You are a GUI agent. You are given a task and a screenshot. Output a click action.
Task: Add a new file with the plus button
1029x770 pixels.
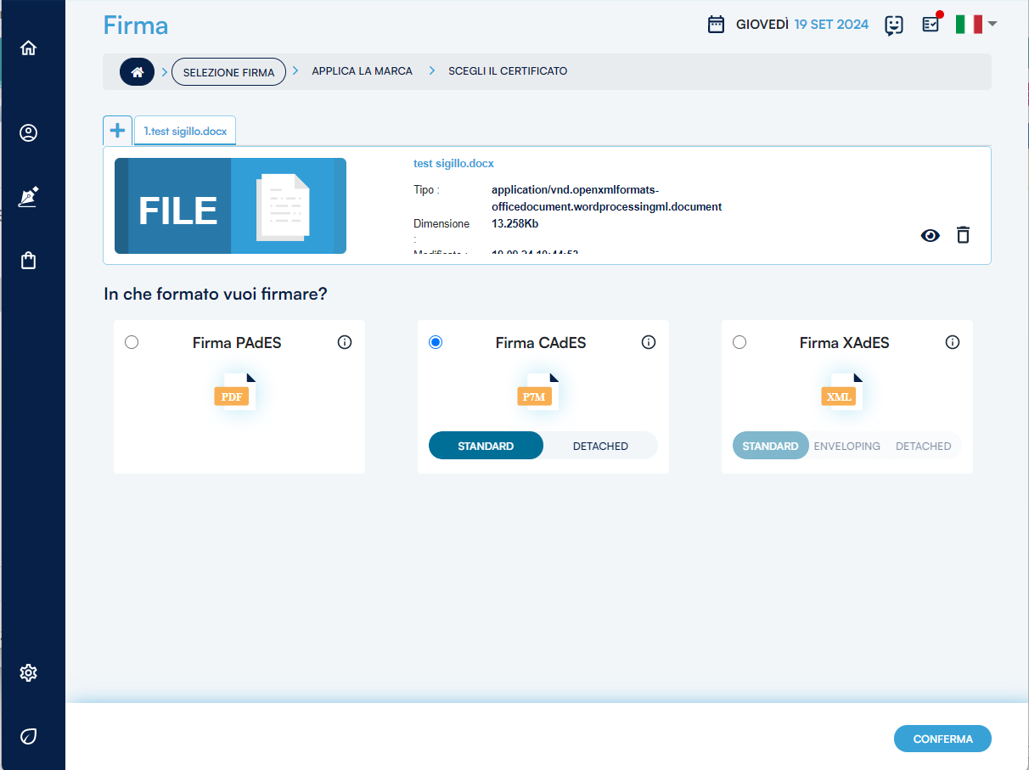pyautogui.click(x=117, y=131)
